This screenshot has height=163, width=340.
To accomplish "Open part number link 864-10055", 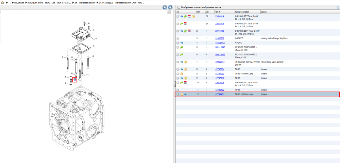I will (x=220, y=54).
